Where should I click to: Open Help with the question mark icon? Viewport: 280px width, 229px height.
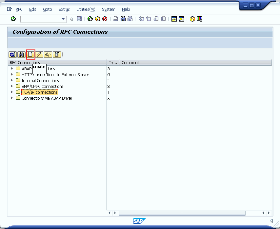[x=192, y=19]
